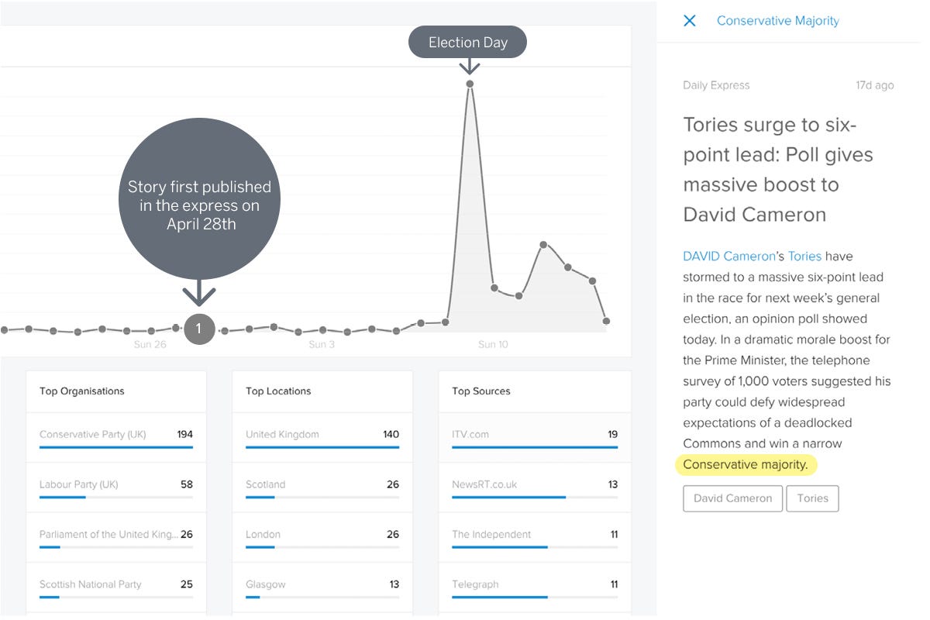930x620 pixels.
Task: Select Conservative Party (UK) organisation row
Action: click(x=116, y=438)
